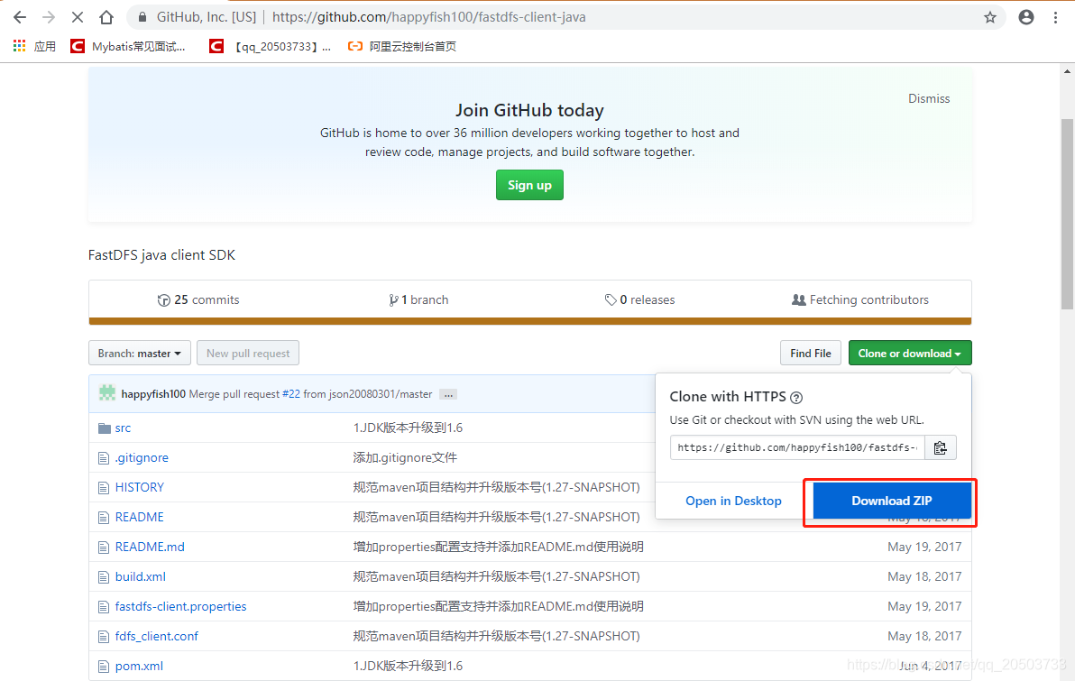Open the build.xml file
The height and width of the screenshot is (681, 1075).
(x=141, y=576)
